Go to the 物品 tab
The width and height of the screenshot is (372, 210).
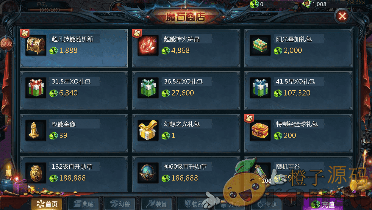point(193,204)
